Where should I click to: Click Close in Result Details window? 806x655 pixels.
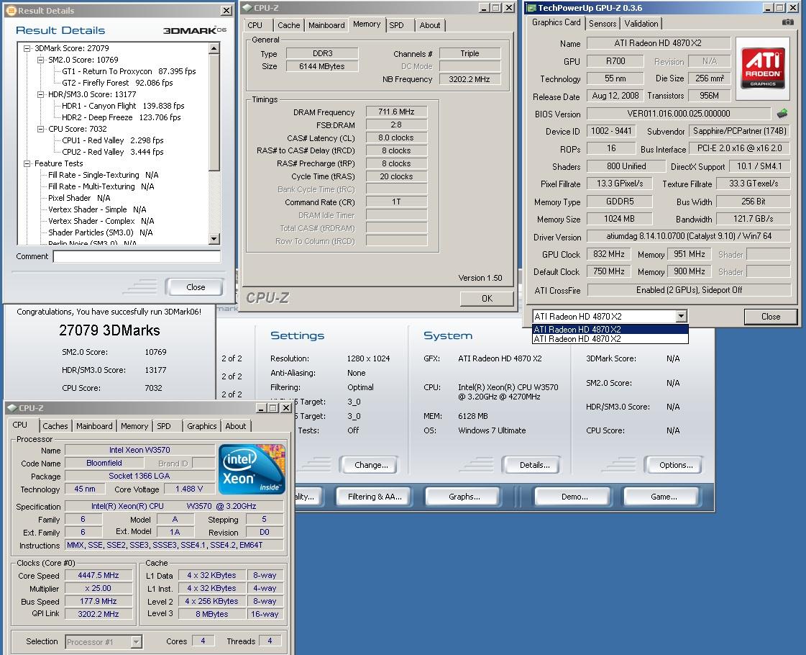(x=196, y=287)
